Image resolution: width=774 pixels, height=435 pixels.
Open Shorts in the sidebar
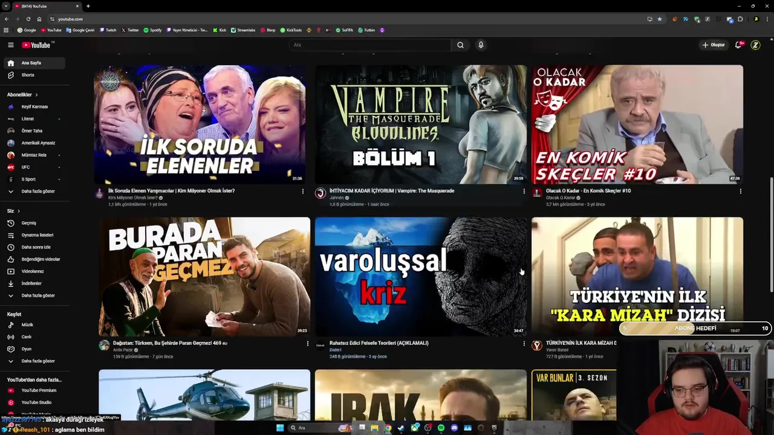click(34, 75)
